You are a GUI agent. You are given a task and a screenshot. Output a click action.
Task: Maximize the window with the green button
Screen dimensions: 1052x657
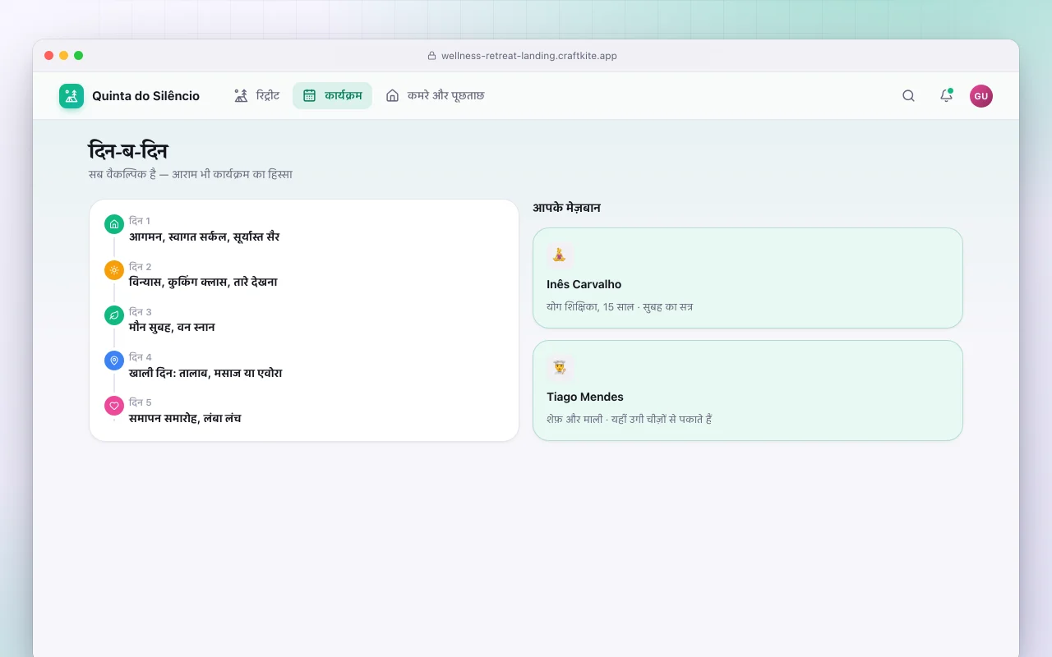(79, 56)
